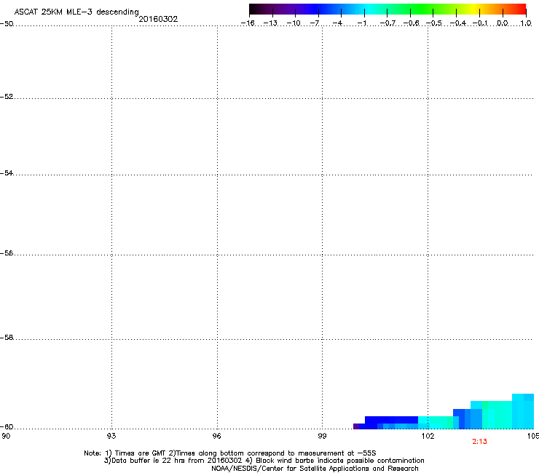Click the 96 longitude axis label

tap(217, 436)
